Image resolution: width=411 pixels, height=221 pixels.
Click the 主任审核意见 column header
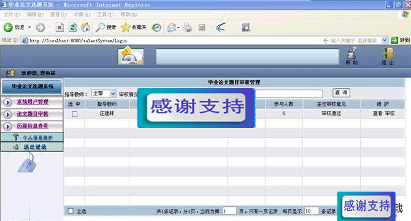click(331, 104)
